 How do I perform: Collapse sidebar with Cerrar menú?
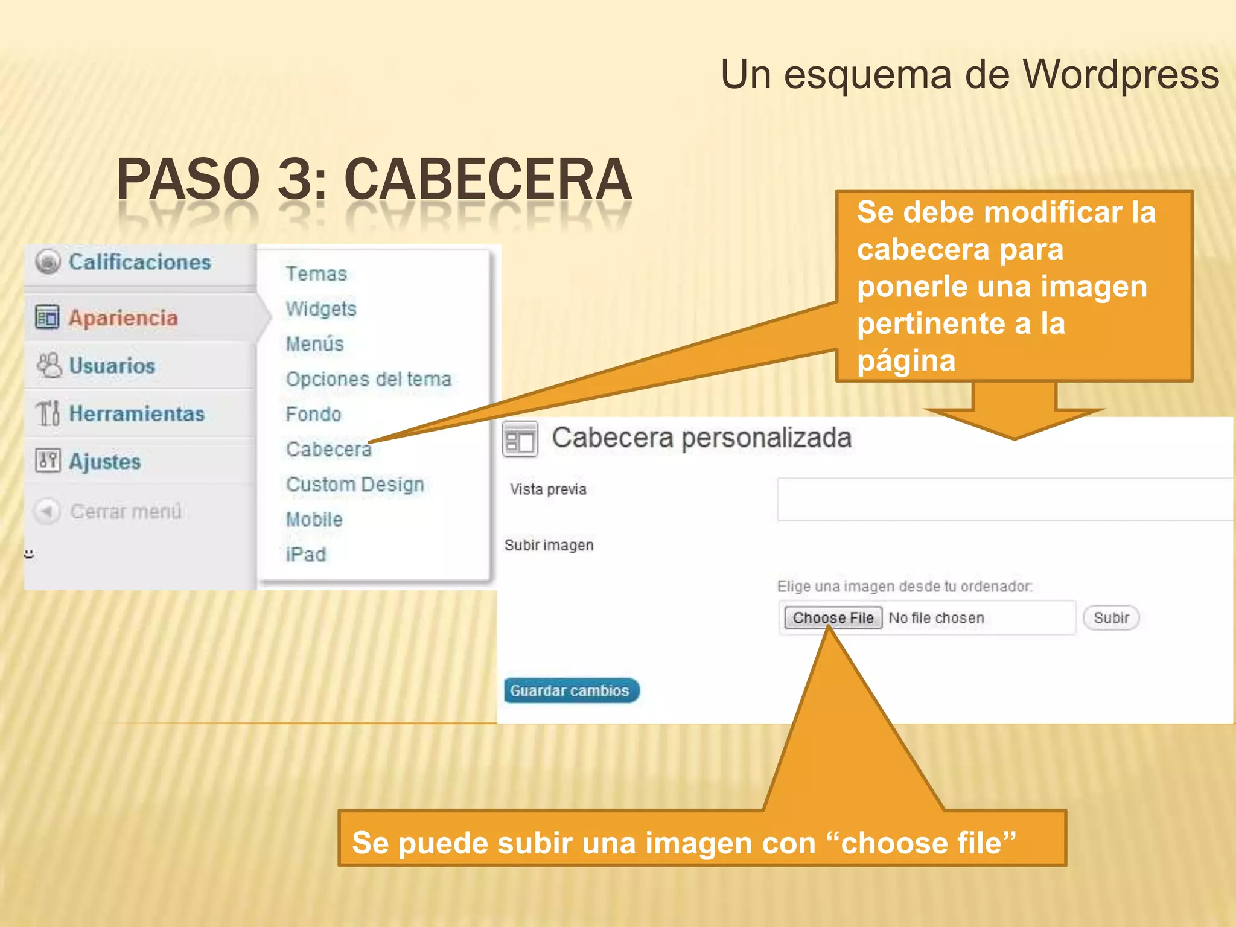point(126,511)
